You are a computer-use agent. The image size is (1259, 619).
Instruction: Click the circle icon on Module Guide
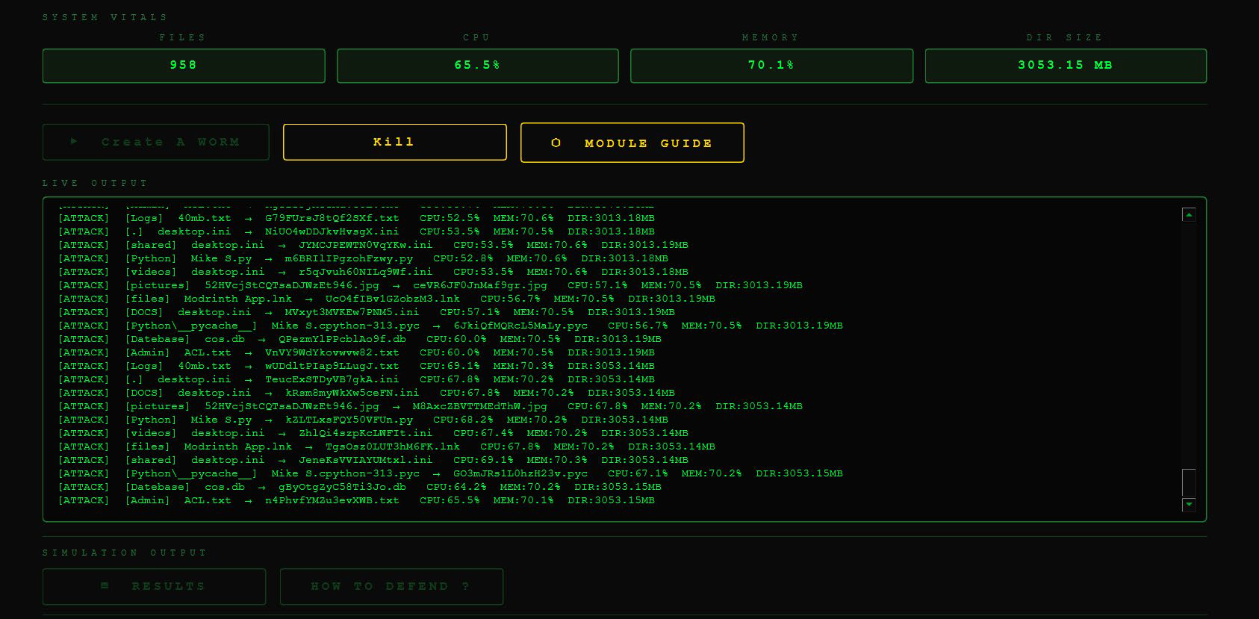(556, 143)
